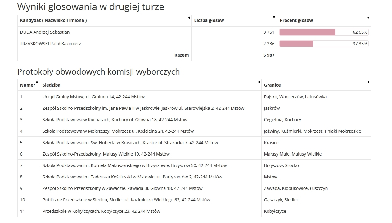Screen dimensions: 392x223
Task: Click the Razem total label
Action: coord(182,55)
